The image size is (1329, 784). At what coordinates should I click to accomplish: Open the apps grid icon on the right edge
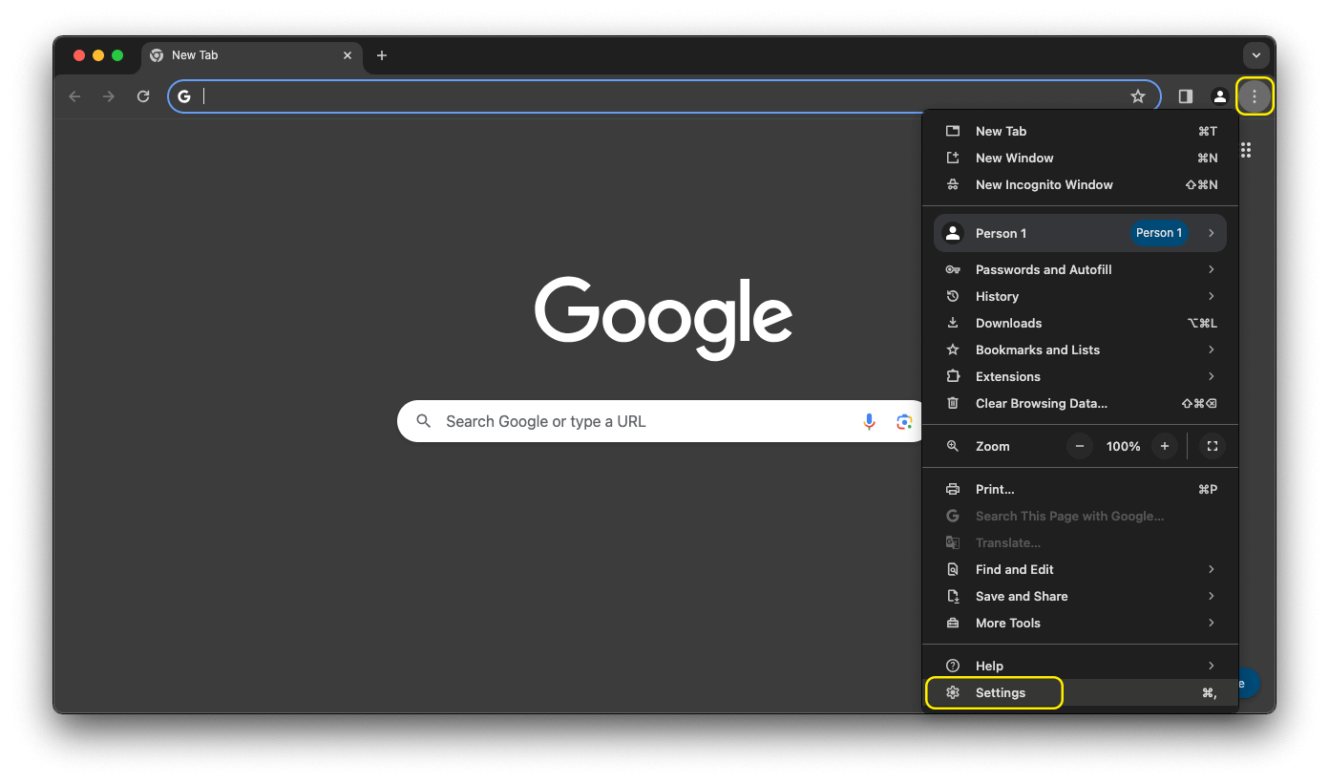[1245, 150]
